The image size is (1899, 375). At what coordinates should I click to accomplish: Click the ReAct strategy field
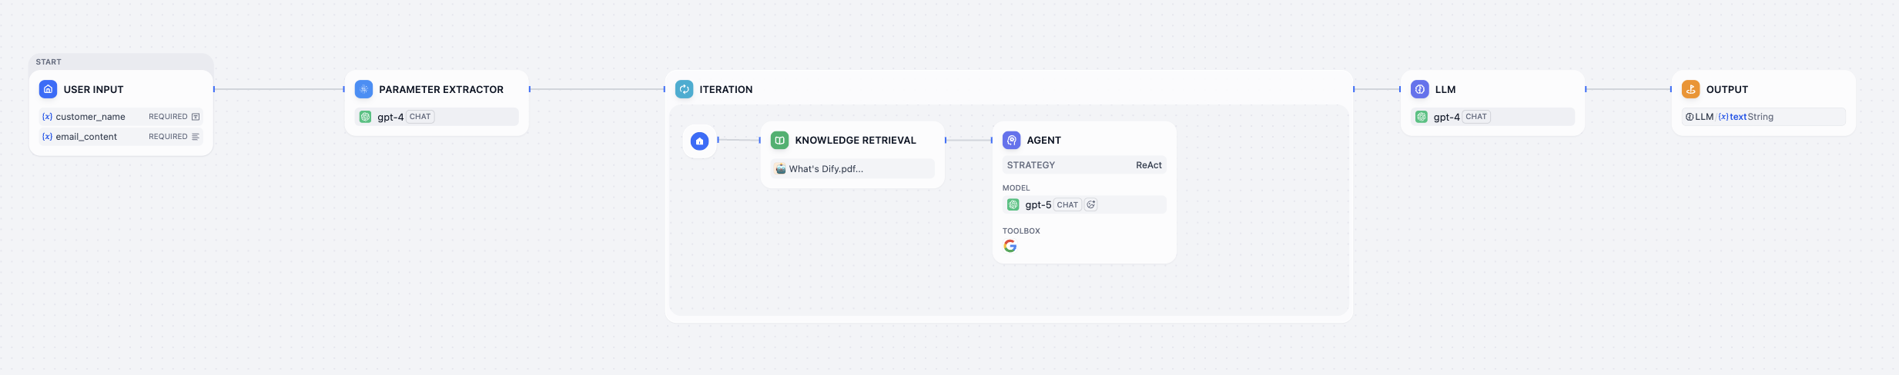tap(1083, 165)
